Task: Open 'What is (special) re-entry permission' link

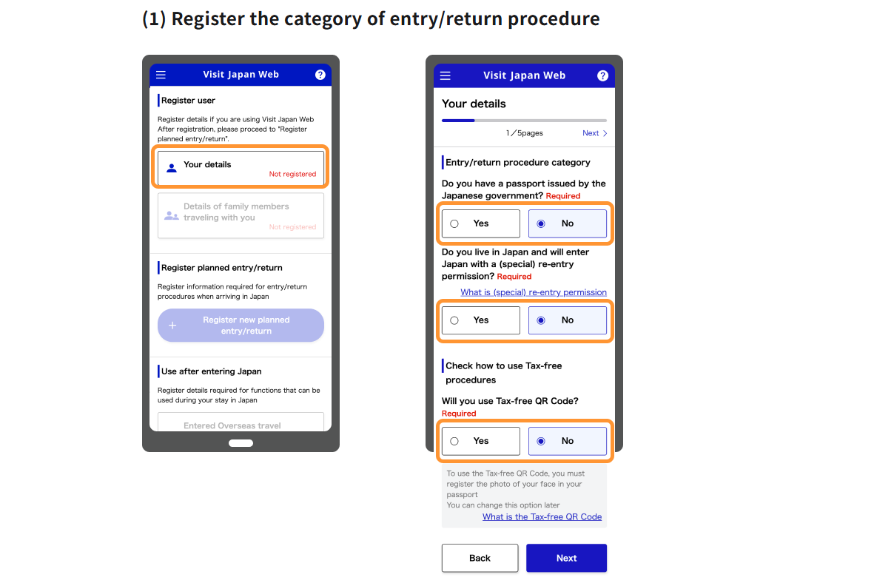Action: click(533, 292)
